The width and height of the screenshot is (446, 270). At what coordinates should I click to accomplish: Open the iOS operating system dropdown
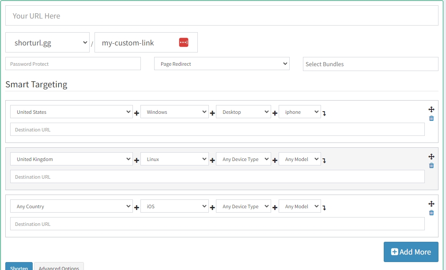coord(174,206)
